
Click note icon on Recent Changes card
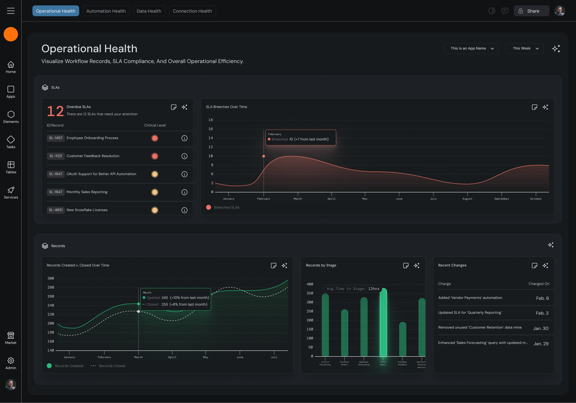[x=534, y=266]
